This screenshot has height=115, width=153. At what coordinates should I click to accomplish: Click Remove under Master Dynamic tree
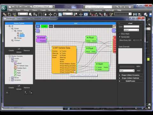point(27,88)
